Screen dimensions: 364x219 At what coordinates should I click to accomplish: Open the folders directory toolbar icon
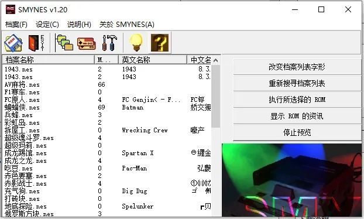[64, 42]
